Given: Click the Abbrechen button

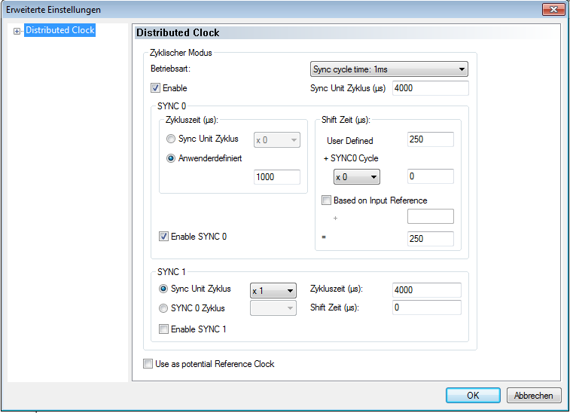Looking at the screenshot, I should pyautogui.click(x=534, y=395).
